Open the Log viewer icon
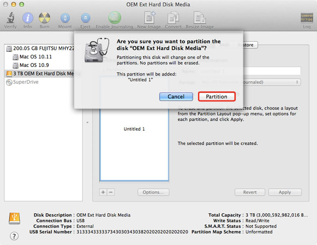317x245 pixels. [x=306, y=18]
